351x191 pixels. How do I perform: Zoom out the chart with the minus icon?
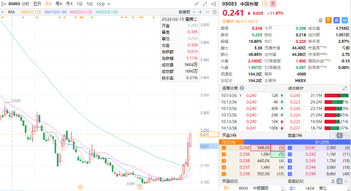(x=207, y=12)
